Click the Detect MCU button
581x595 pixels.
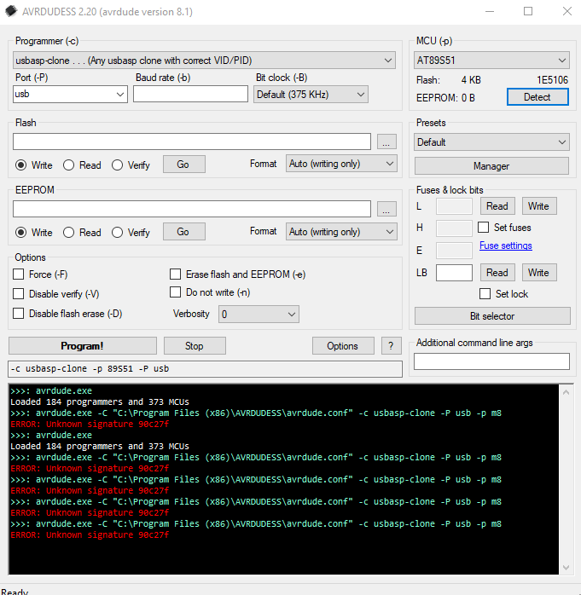pos(537,97)
